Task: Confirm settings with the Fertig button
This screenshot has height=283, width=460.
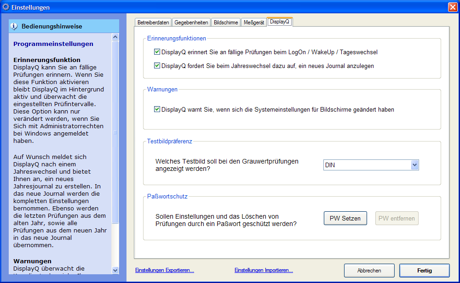Action: pos(425,271)
